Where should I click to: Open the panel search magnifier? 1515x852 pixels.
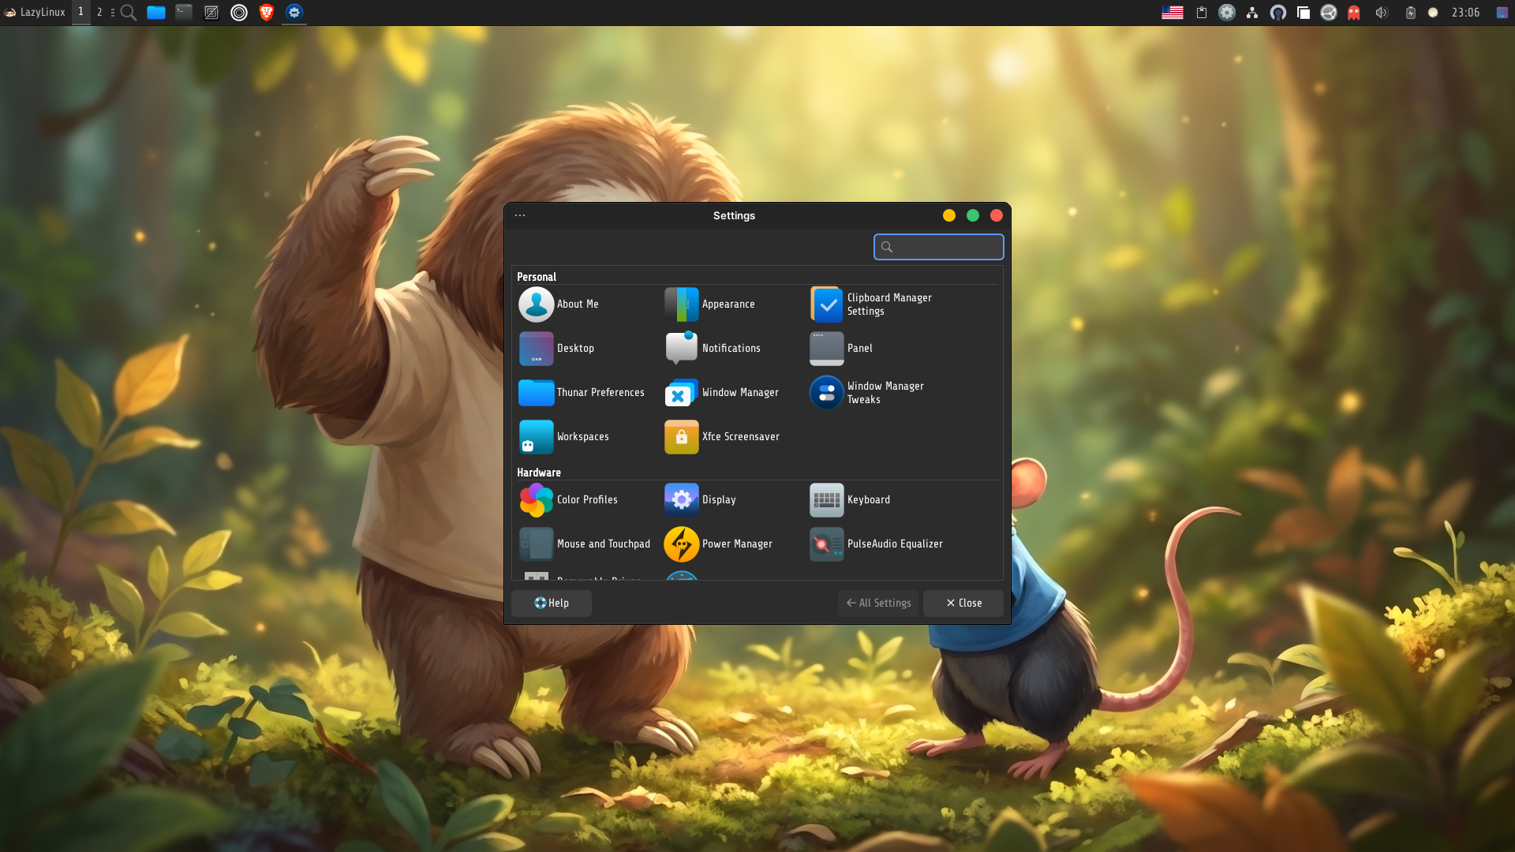(x=129, y=13)
